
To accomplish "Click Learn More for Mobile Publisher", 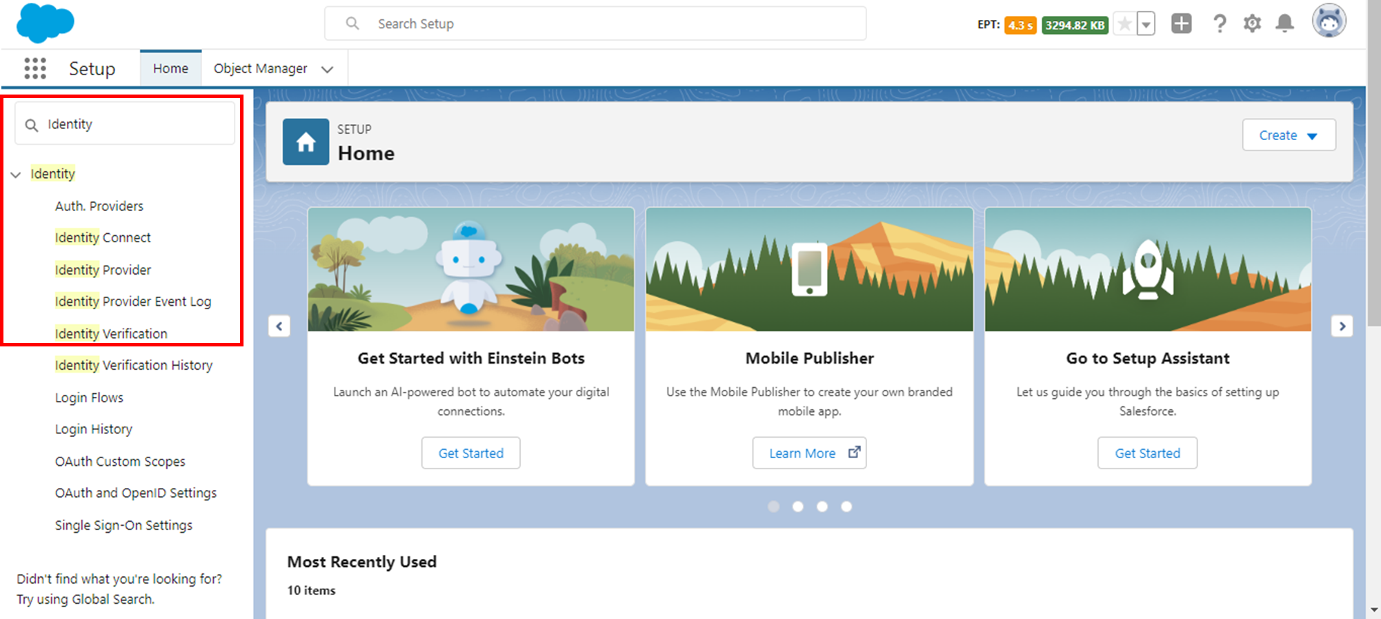I will [809, 453].
